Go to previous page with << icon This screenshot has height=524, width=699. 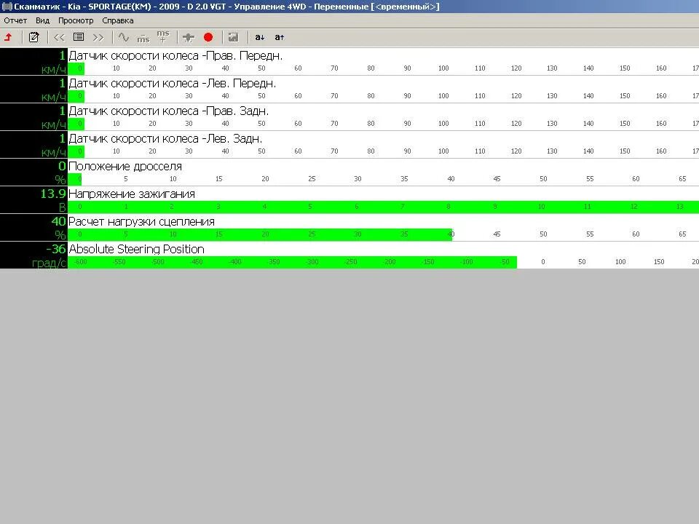(59, 37)
